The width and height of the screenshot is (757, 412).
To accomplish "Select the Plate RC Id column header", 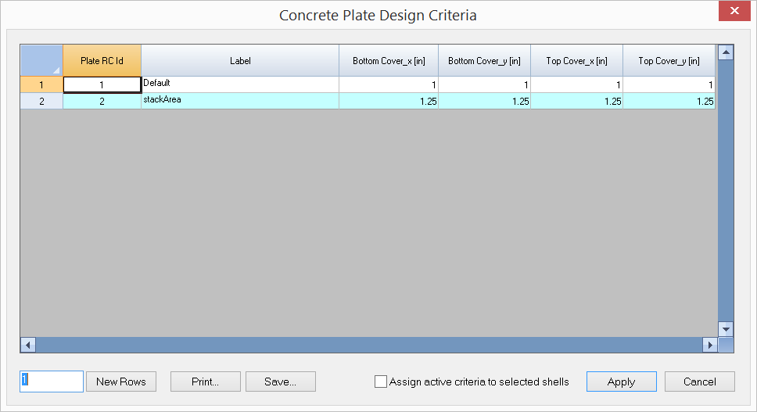I will coord(102,60).
